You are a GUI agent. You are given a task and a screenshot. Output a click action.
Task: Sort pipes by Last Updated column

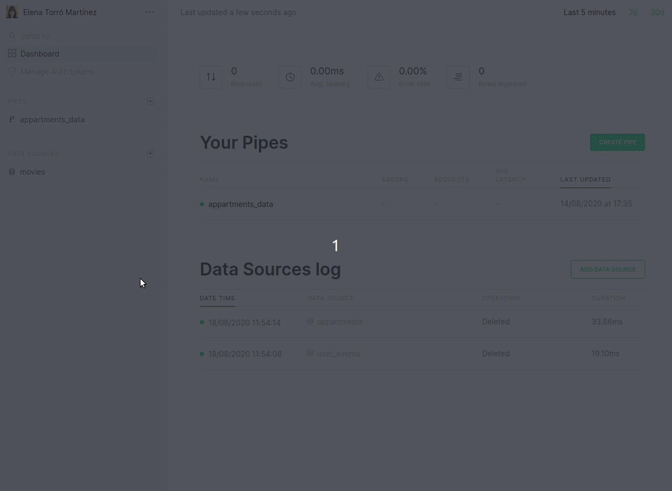[x=585, y=179]
